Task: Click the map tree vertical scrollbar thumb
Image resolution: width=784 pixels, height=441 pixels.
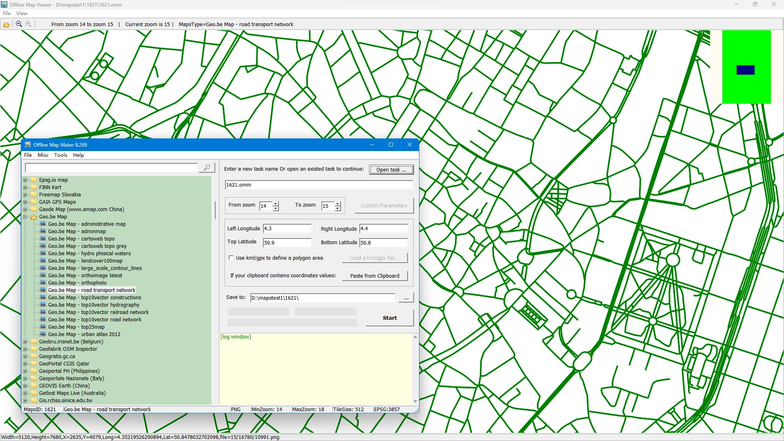Action: (215, 210)
